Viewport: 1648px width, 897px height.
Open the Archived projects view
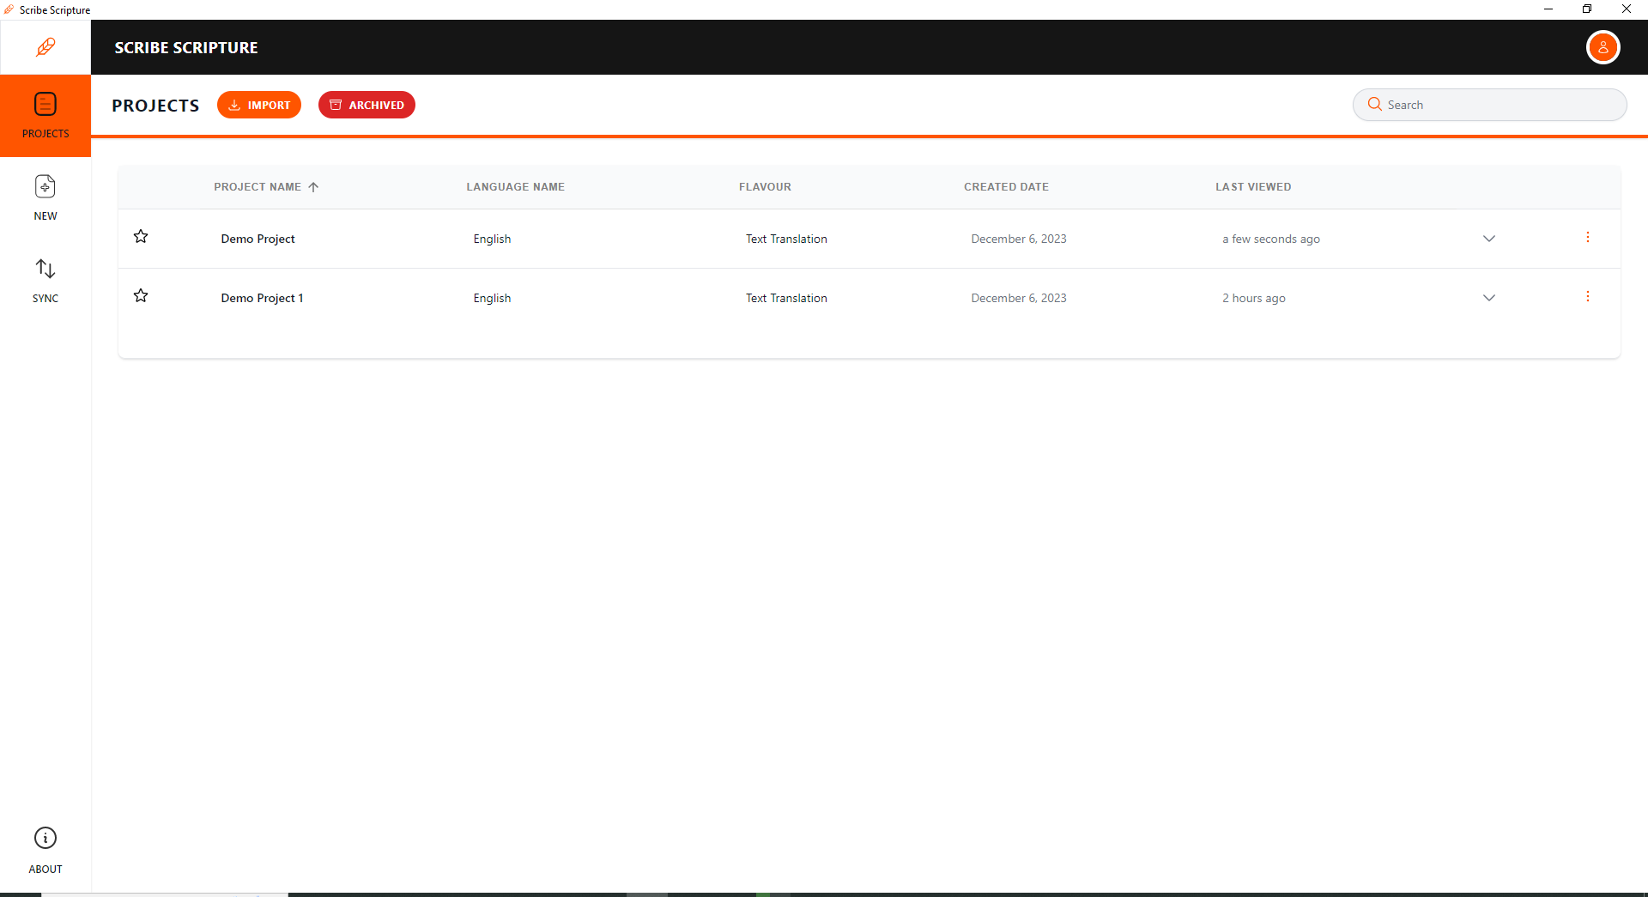pos(367,105)
